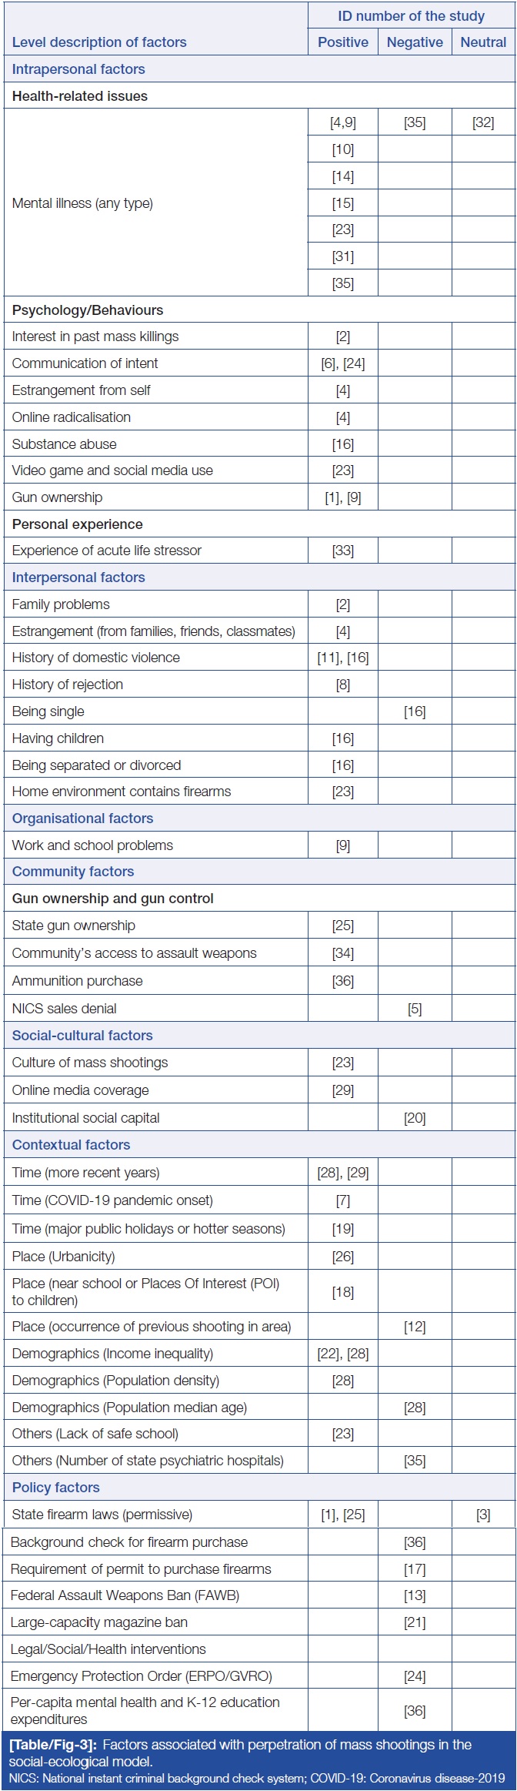Click the Neutral column header
The height and width of the screenshot is (1791, 517).
483,42
